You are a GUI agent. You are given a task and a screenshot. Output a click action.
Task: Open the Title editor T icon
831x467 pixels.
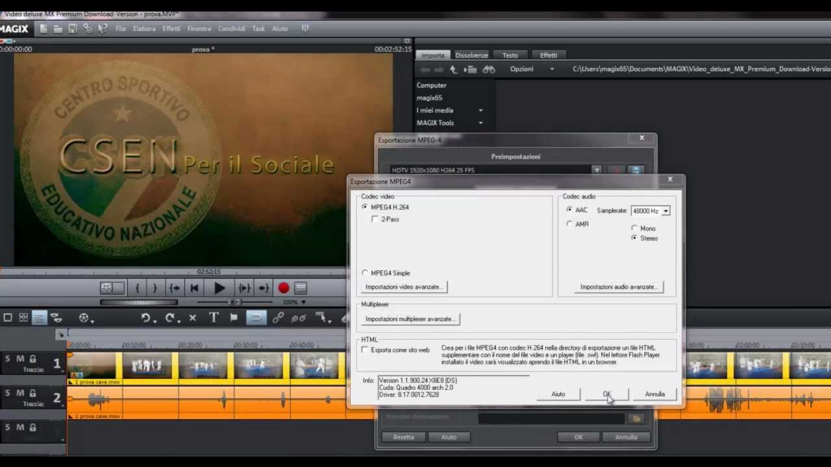[x=214, y=318]
